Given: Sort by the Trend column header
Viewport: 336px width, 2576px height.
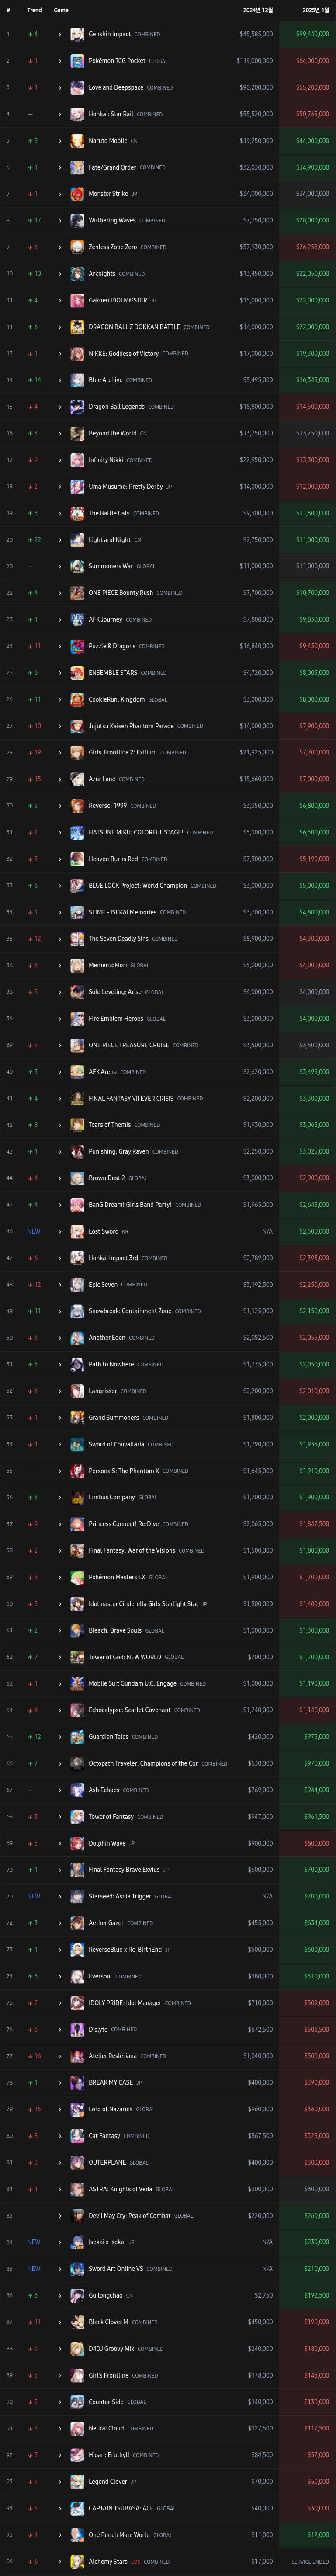Looking at the screenshot, I should pos(34,10).
